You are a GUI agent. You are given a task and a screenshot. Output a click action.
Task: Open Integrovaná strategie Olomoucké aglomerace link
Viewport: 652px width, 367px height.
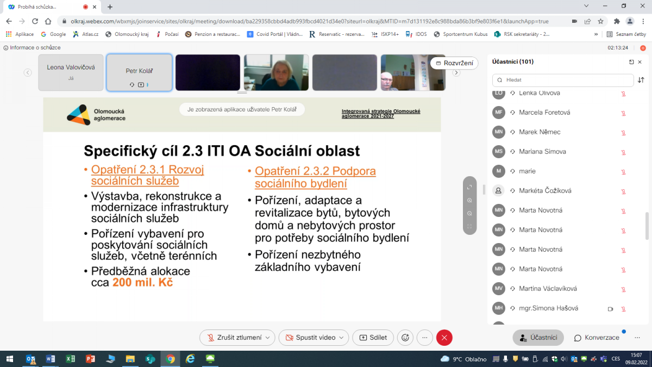pyautogui.click(x=380, y=114)
